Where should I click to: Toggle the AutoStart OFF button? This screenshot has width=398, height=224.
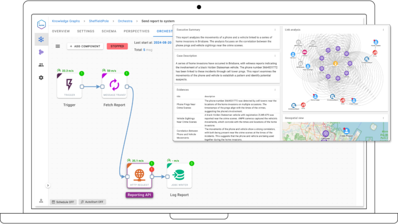click(92, 202)
